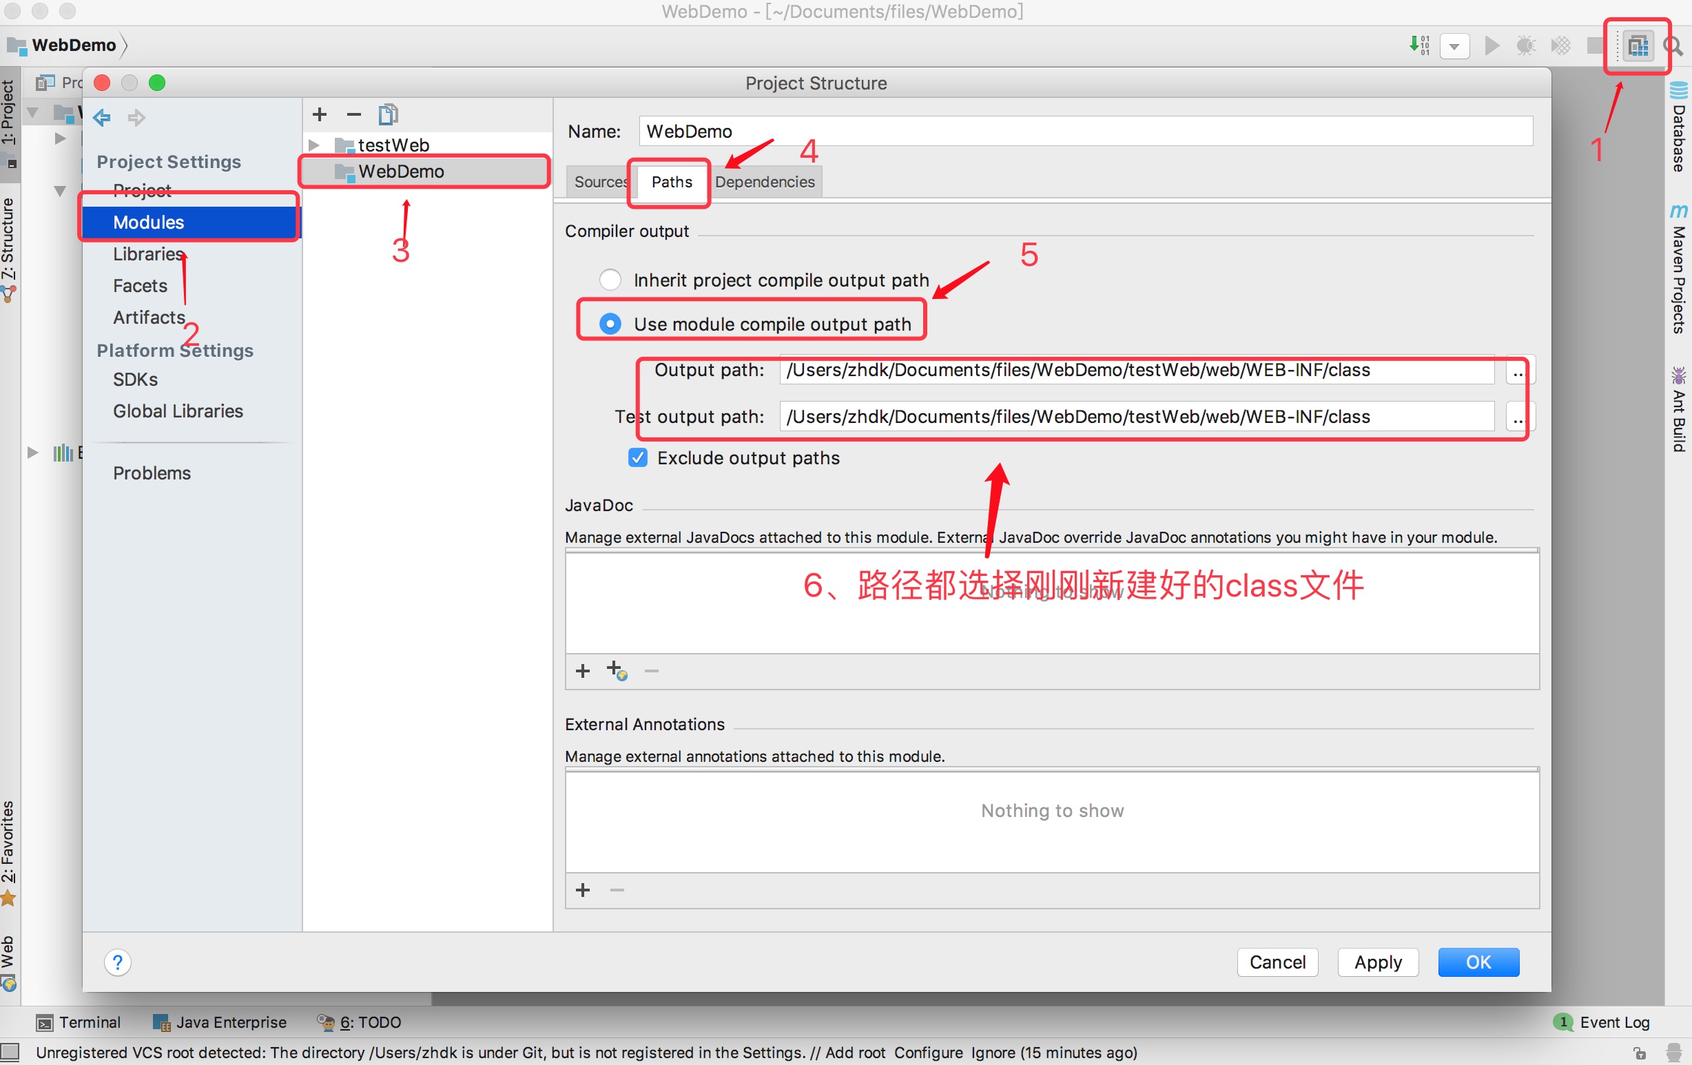Click the OK button
Image resolution: width=1692 pixels, height=1065 pixels.
1478,962
